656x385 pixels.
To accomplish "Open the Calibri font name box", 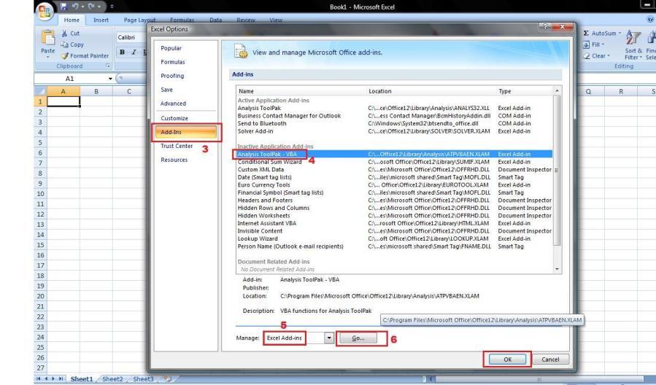I will pyautogui.click(x=131, y=37).
